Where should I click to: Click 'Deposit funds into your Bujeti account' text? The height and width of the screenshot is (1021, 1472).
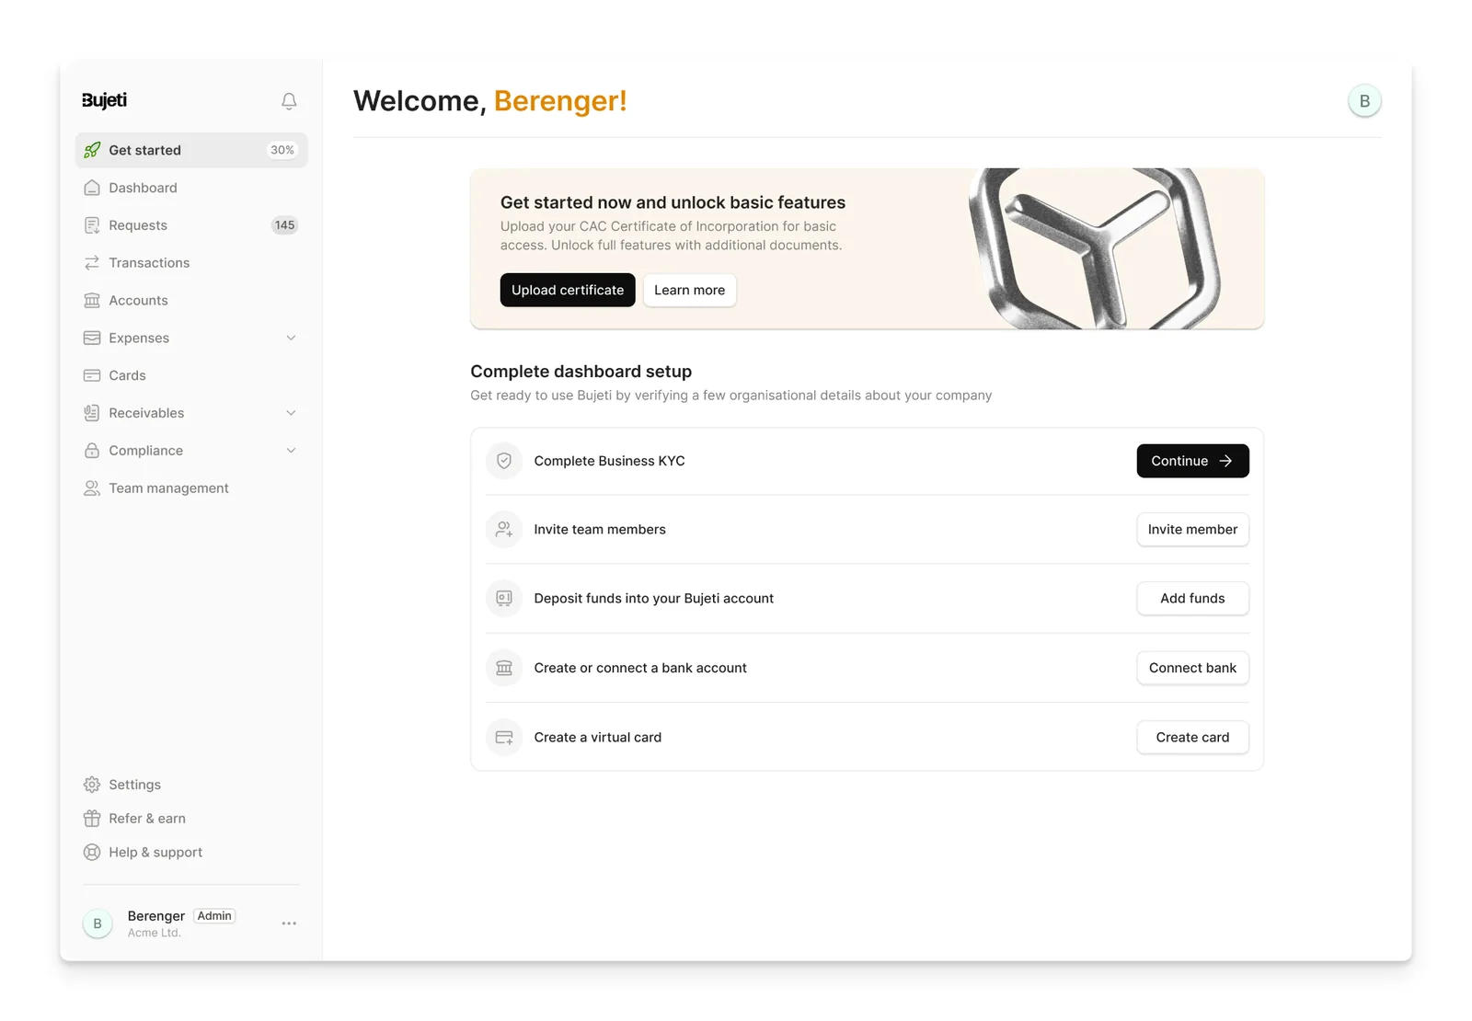tap(653, 598)
